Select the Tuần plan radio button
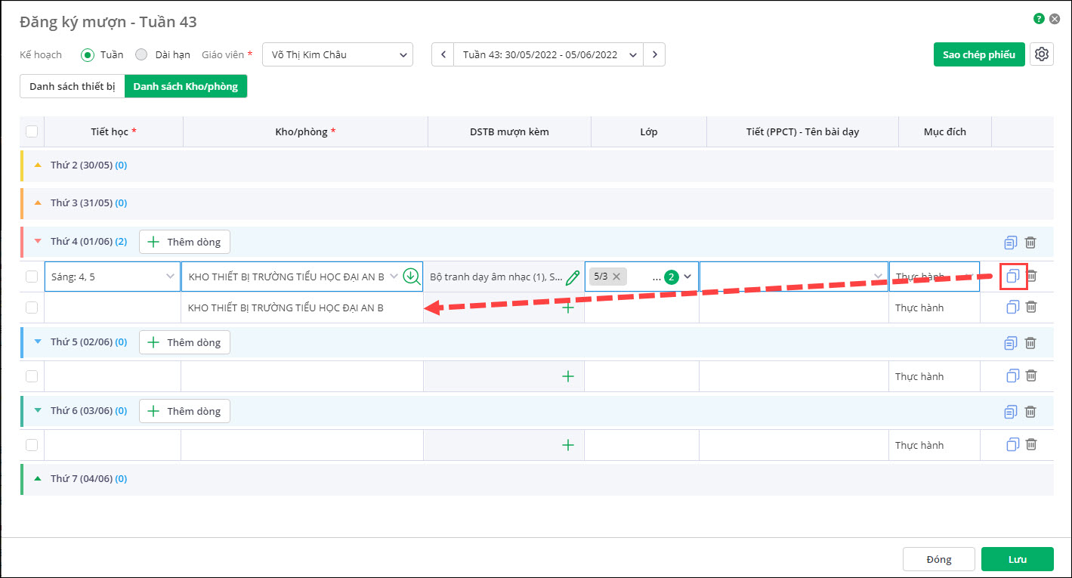 coord(88,54)
